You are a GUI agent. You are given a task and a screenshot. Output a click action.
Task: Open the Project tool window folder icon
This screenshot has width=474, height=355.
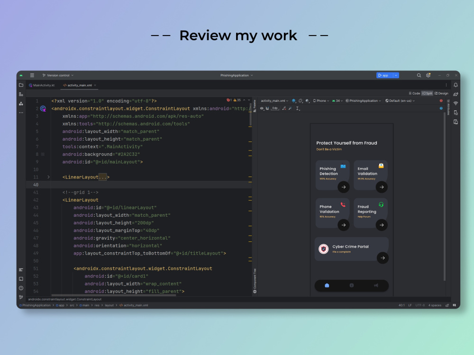click(20, 85)
